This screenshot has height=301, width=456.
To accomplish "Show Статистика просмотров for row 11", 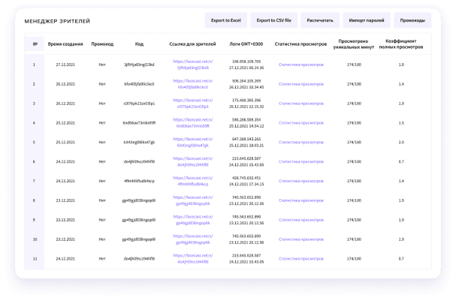I will (x=301, y=259).
